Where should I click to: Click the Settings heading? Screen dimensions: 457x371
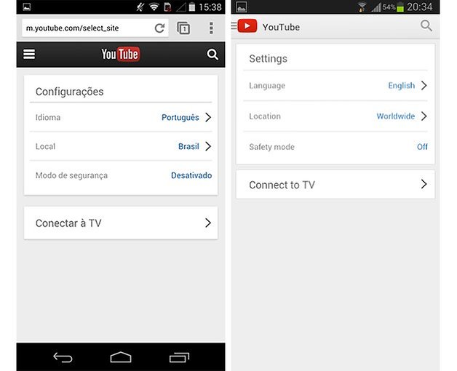(268, 59)
